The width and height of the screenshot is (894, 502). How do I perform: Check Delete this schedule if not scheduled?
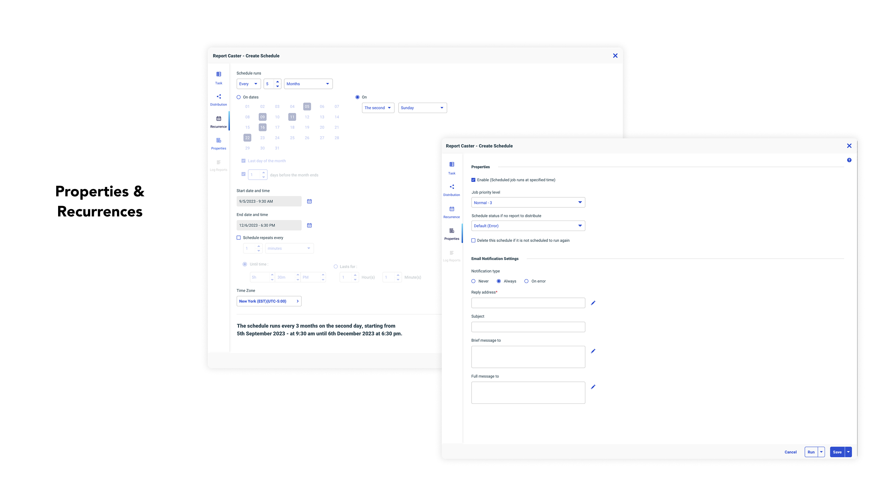pos(473,241)
